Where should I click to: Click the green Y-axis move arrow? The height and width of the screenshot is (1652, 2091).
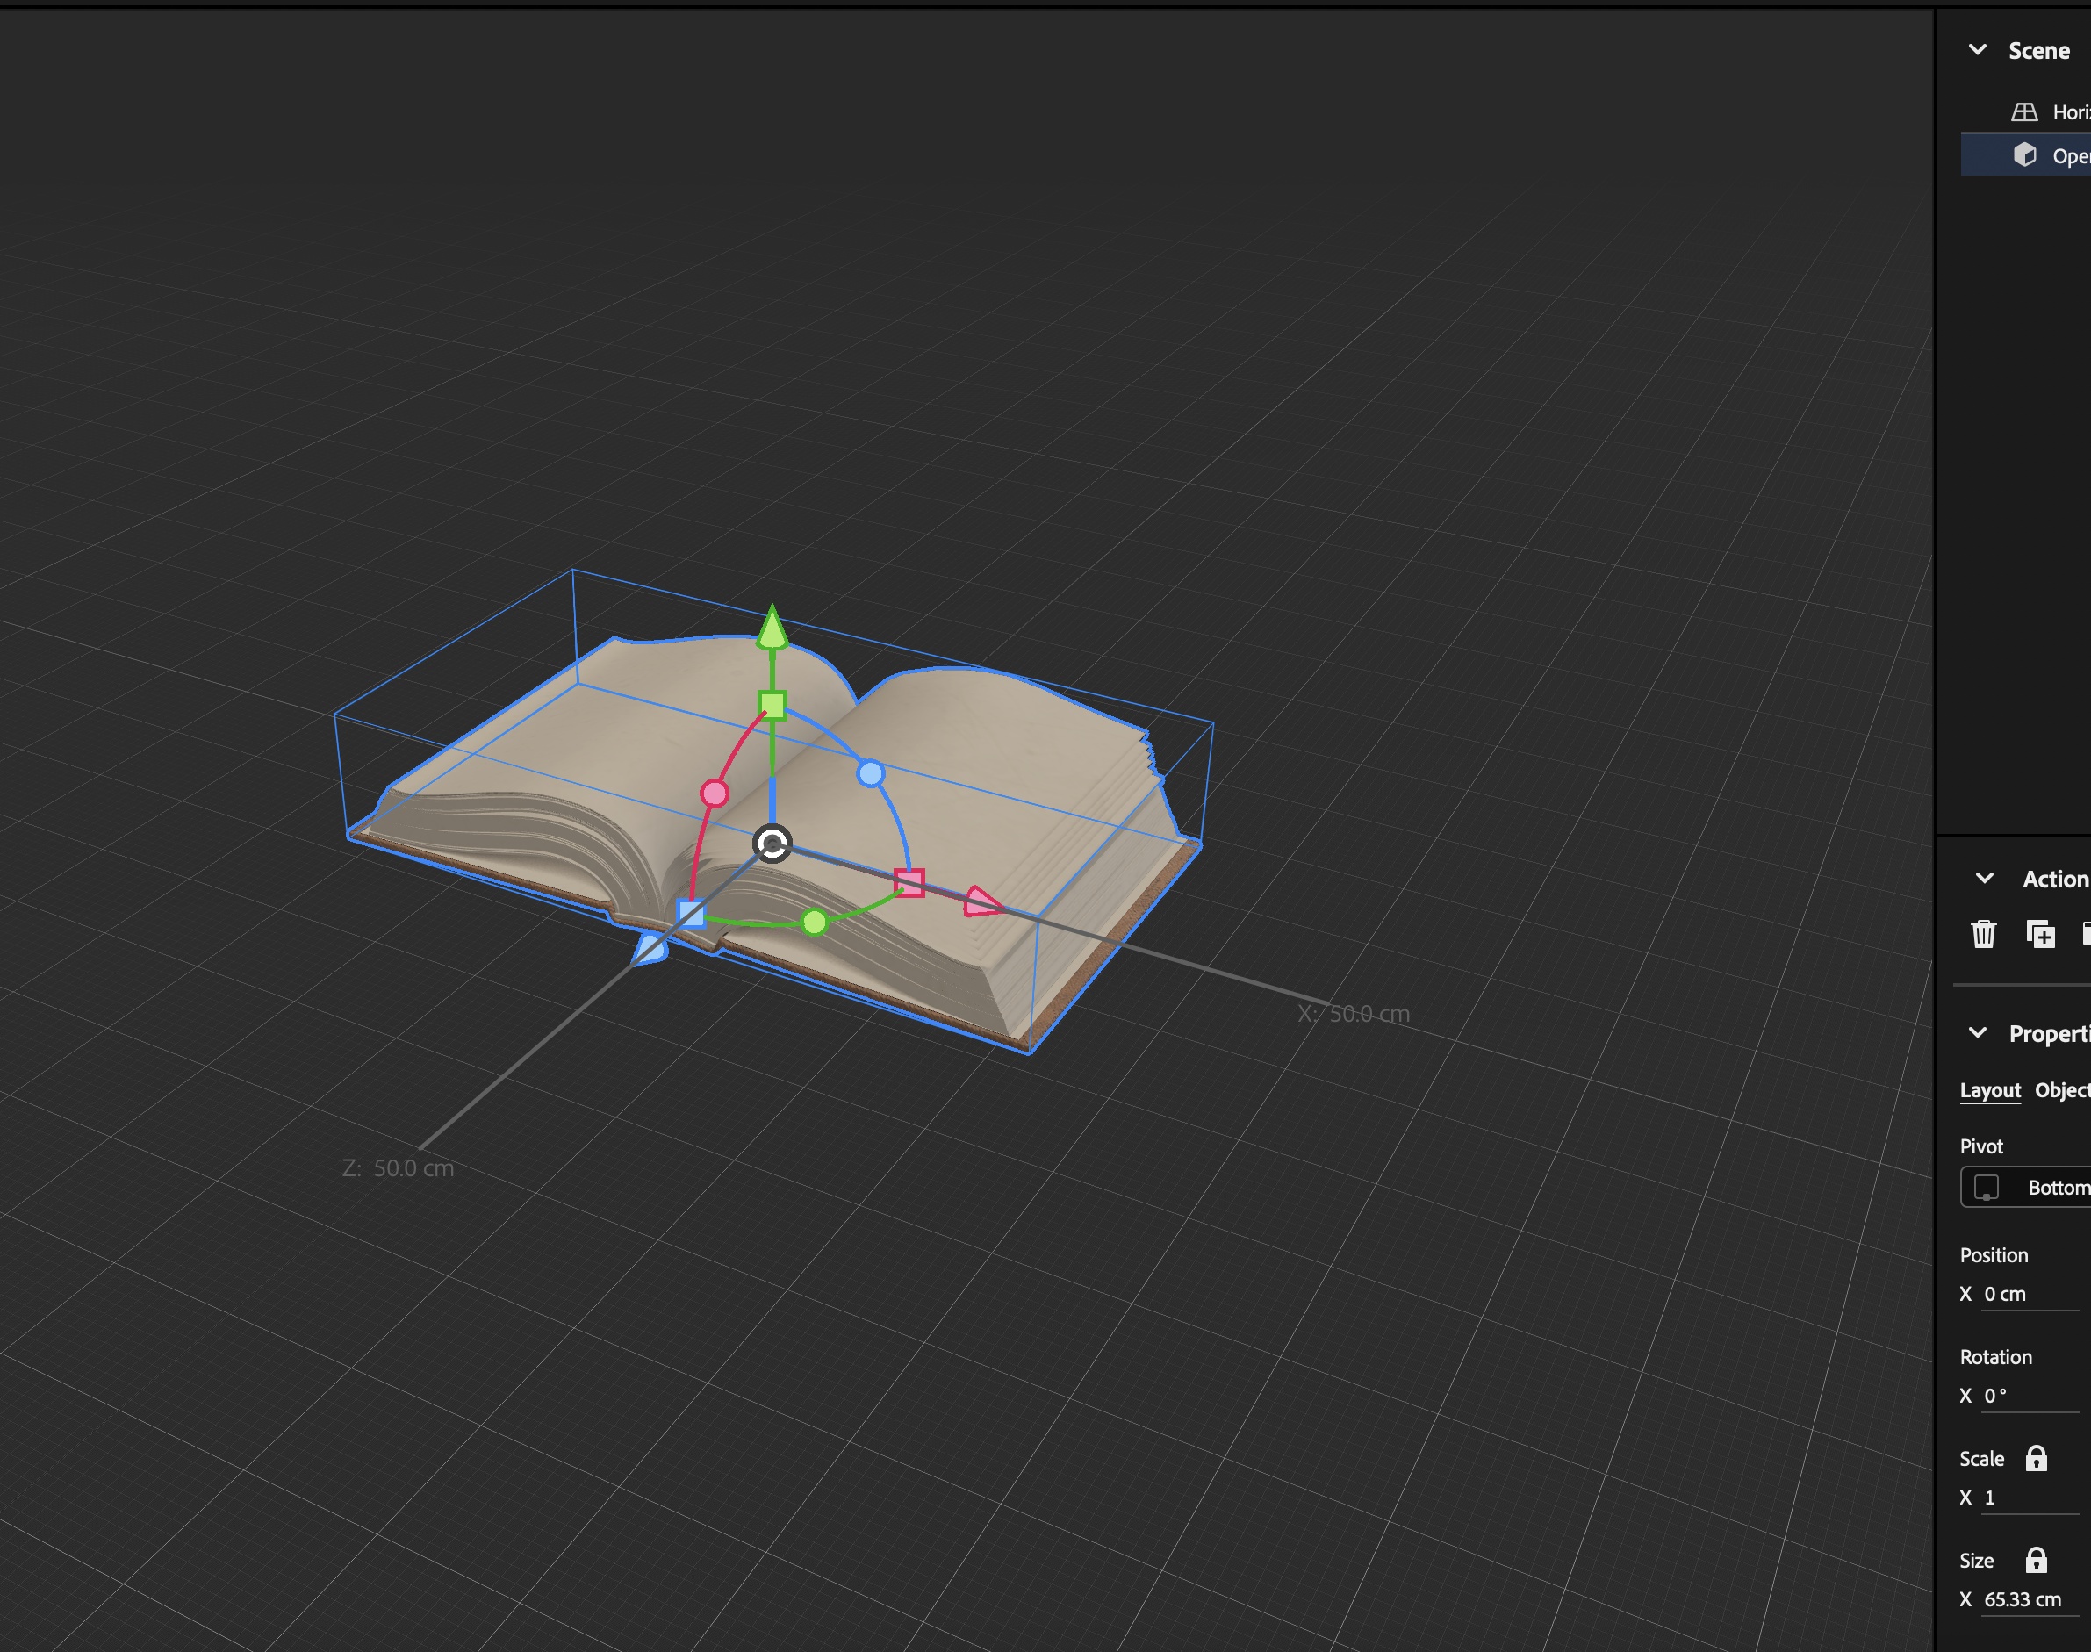pos(772,628)
